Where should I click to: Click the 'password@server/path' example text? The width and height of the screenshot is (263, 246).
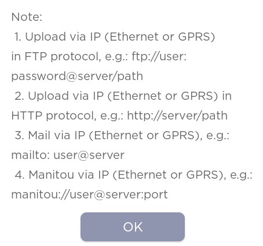pos(77,77)
